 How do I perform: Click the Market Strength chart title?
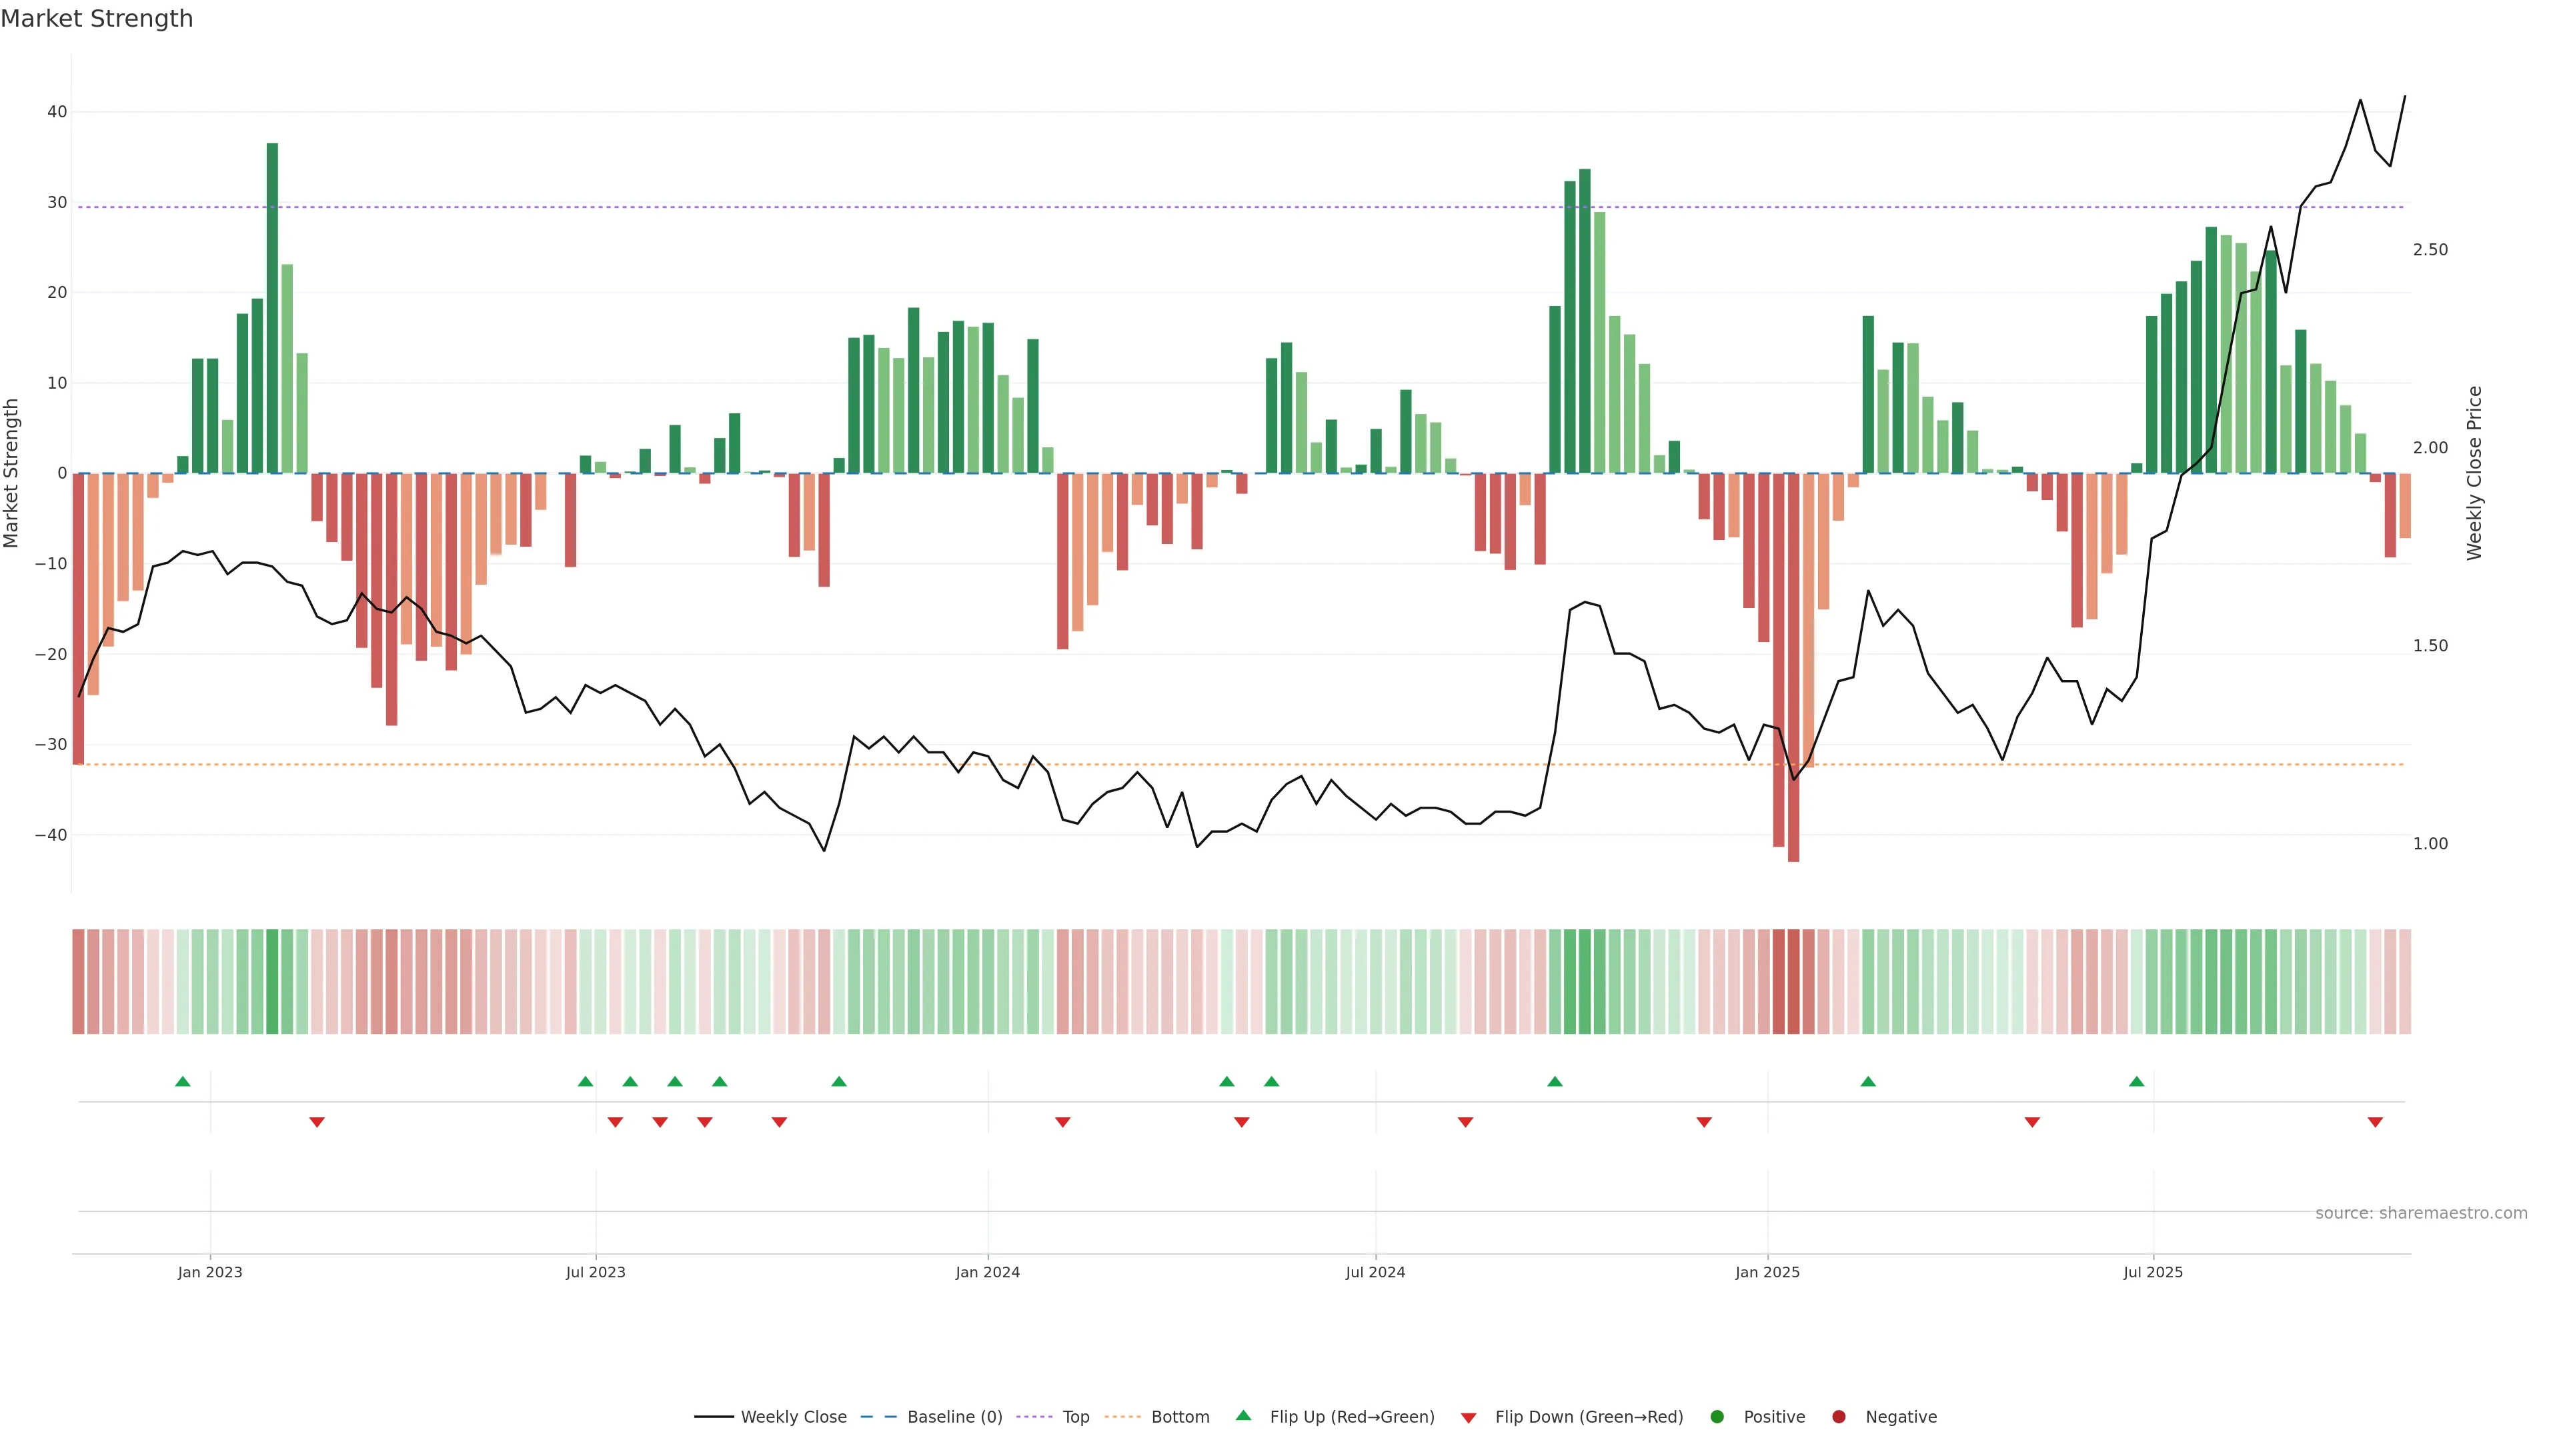click(x=97, y=19)
